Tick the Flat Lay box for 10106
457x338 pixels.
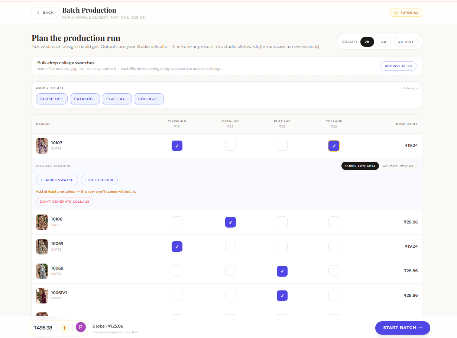282,222
